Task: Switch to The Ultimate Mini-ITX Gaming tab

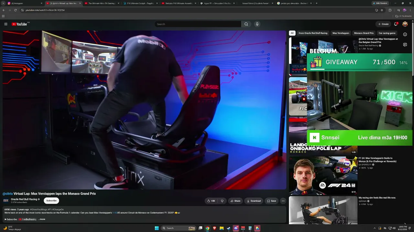Action: pos(102,3)
